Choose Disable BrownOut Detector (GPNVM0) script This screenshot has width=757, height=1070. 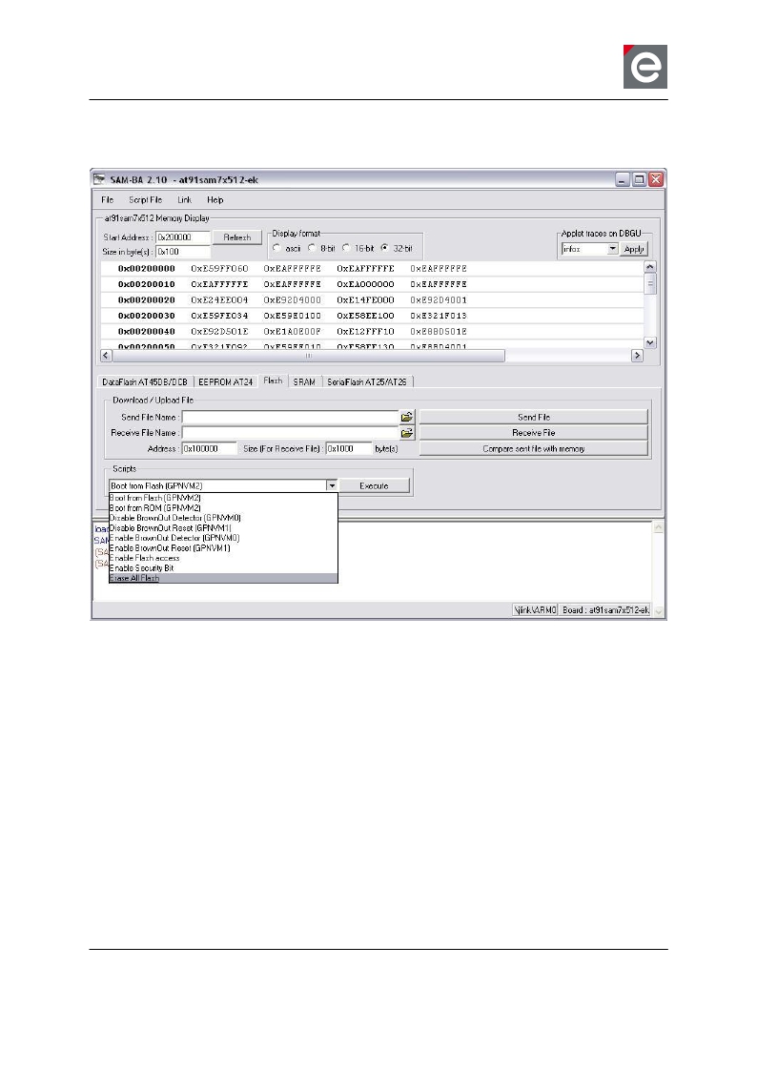click(223, 518)
